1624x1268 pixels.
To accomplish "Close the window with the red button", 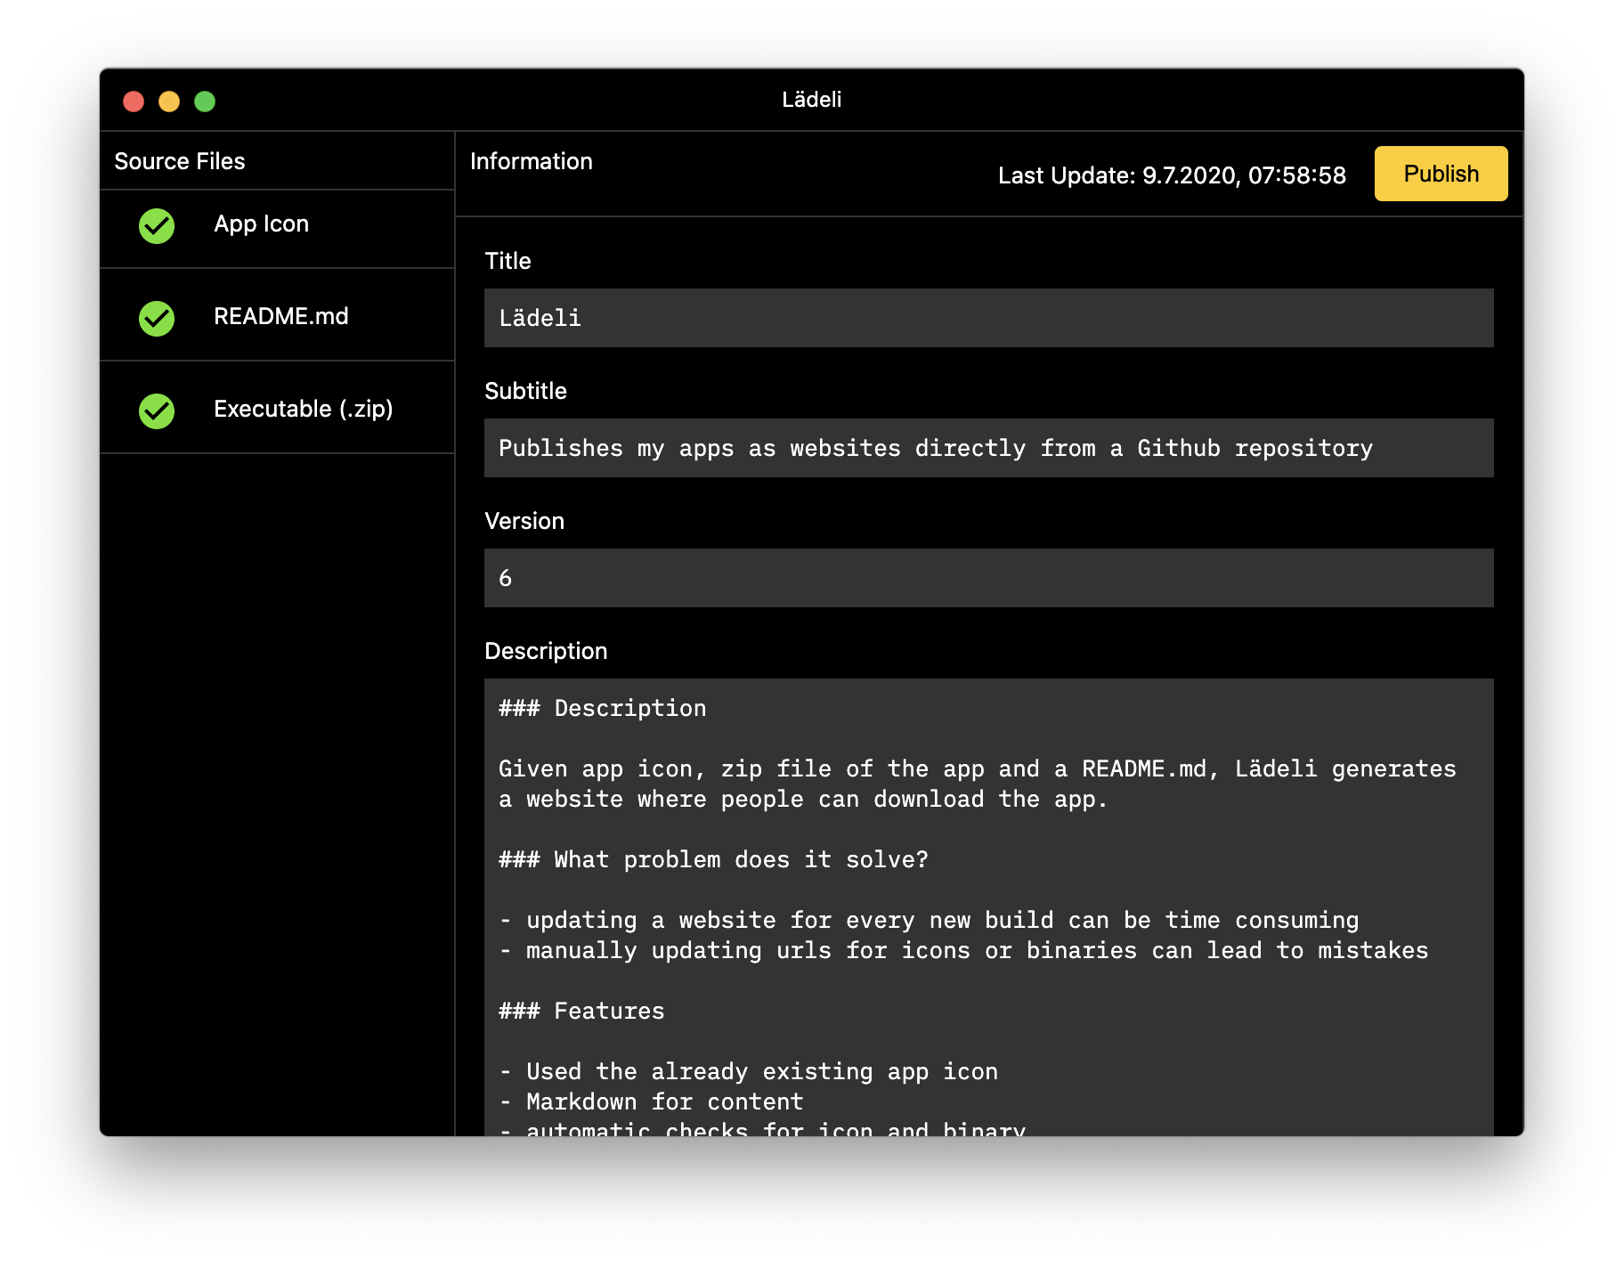I will click(134, 102).
